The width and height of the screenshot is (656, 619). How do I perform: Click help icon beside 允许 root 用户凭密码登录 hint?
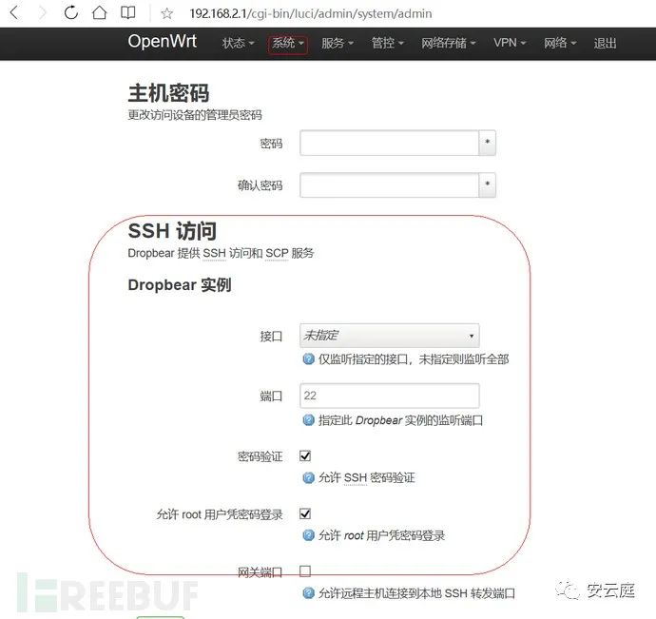click(x=308, y=535)
